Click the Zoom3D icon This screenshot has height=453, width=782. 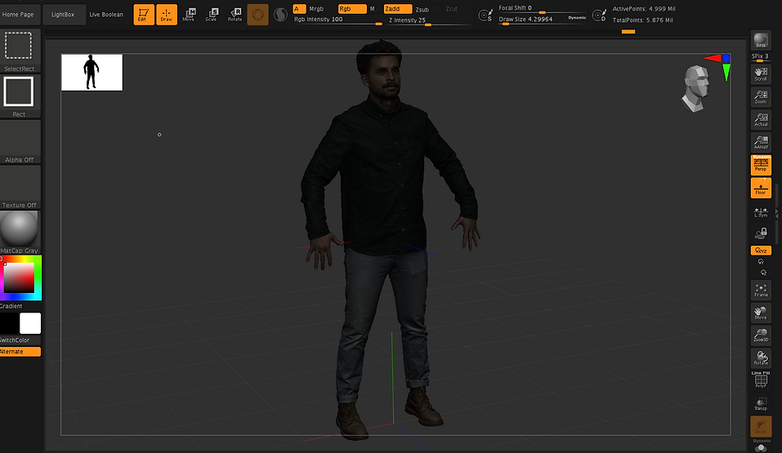(x=761, y=335)
